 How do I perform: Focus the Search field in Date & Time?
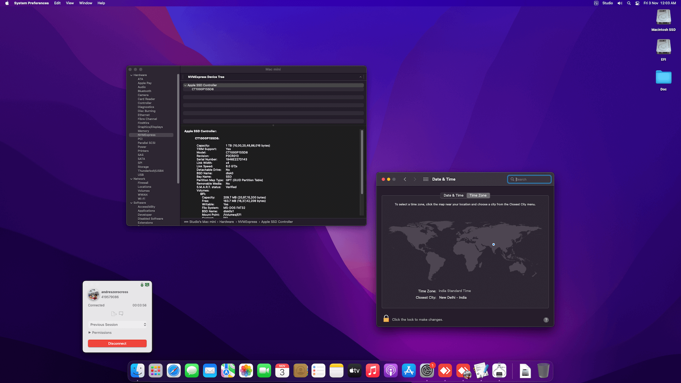coord(529,179)
